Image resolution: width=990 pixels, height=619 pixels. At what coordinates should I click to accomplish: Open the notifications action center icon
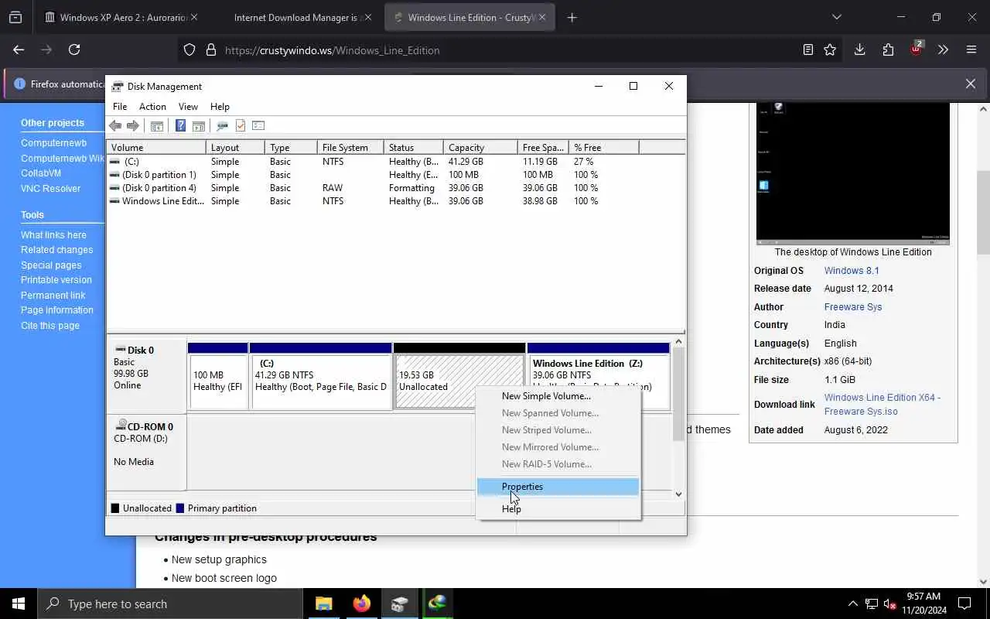coord(964,604)
